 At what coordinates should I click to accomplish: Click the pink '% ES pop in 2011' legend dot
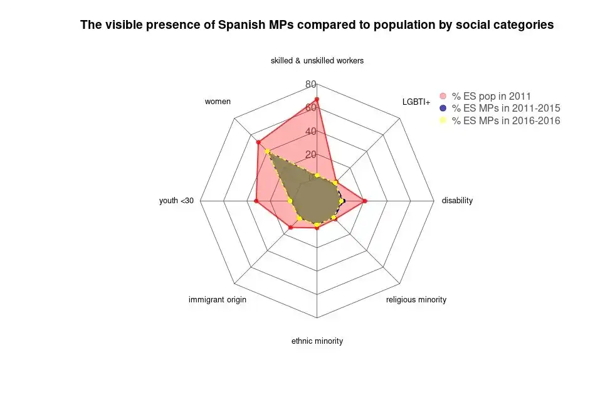pos(443,96)
